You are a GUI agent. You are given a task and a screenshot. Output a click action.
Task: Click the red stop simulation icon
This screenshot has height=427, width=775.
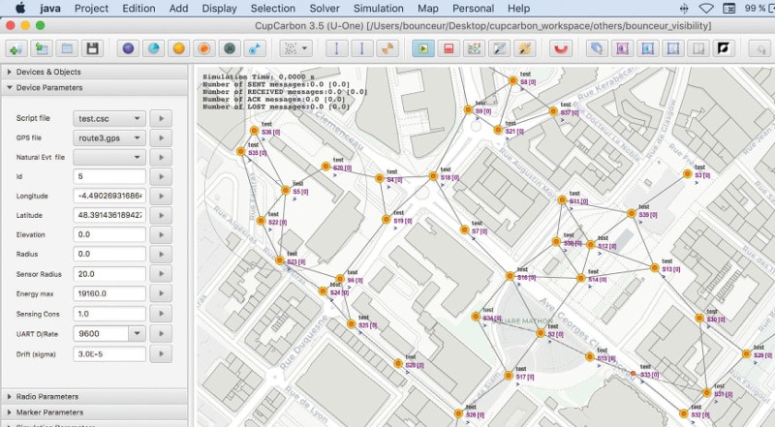tap(449, 47)
